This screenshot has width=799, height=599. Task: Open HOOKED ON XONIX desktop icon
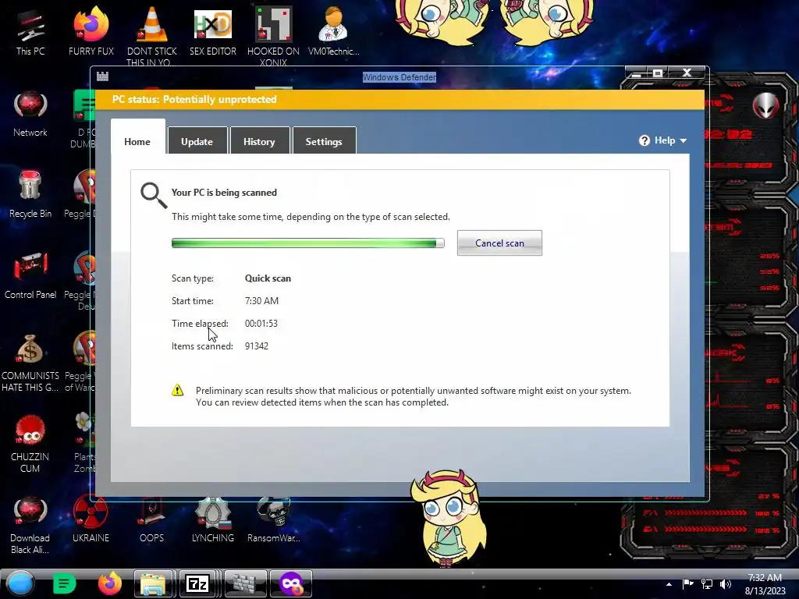tap(274, 36)
